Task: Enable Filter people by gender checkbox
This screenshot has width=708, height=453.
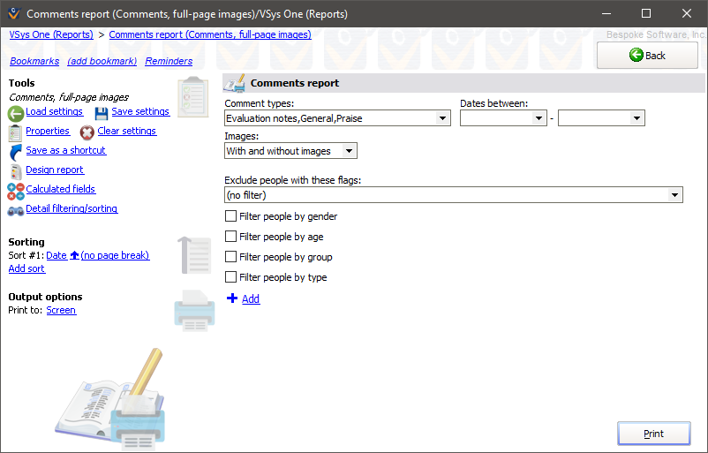Action: (230, 215)
